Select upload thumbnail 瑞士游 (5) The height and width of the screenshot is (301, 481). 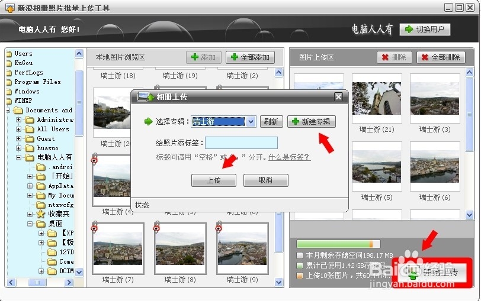377,166
